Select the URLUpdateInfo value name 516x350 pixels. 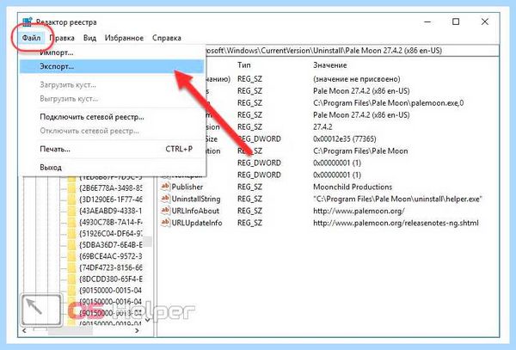pos(197,223)
